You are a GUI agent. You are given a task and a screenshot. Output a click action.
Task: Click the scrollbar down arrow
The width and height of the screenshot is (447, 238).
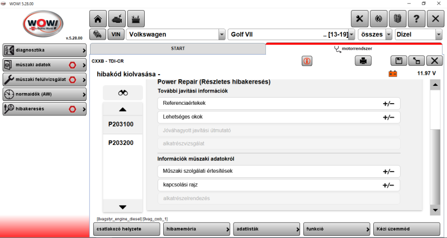(435, 210)
